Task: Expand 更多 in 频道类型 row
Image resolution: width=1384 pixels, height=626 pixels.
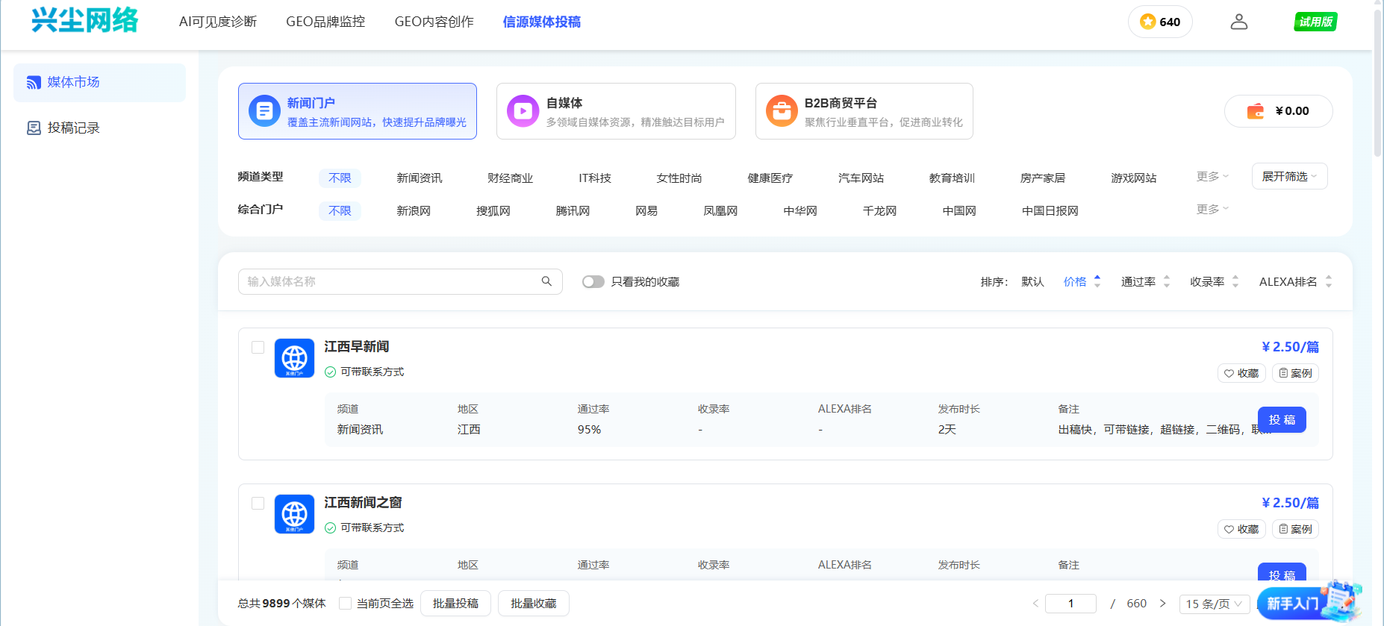Action: (1212, 176)
